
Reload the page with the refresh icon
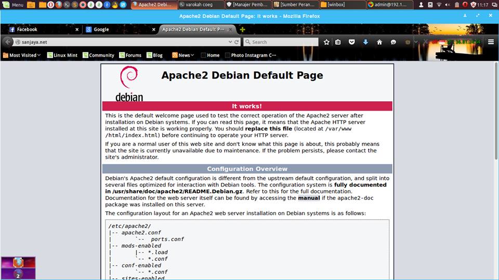pyautogui.click(x=237, y=42)
